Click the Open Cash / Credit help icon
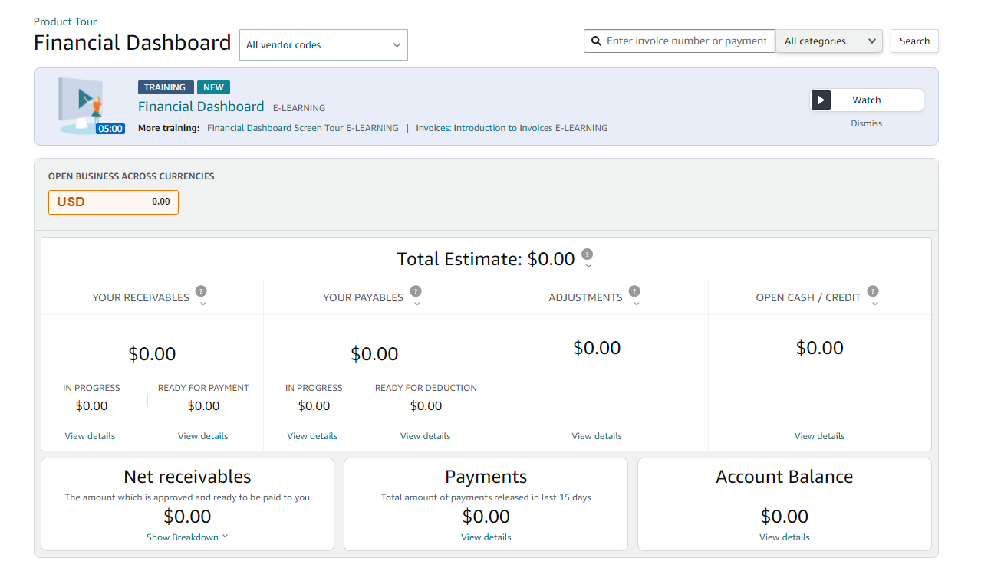 (873, 291)
